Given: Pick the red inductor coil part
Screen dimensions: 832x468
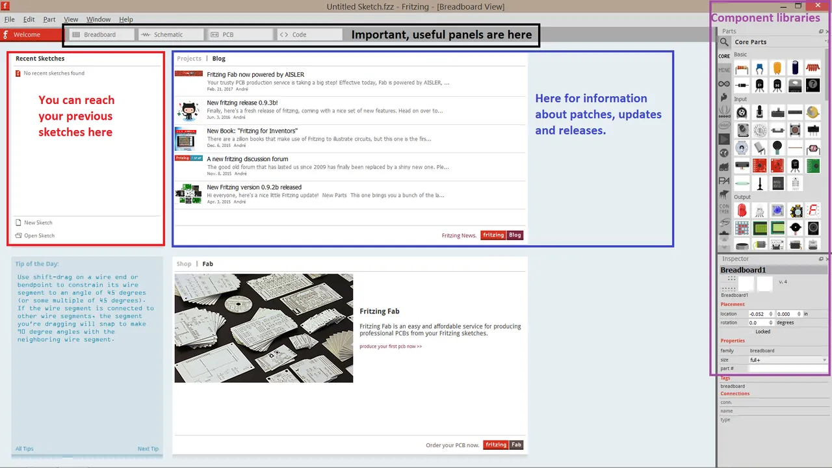Looking at the screenshot, I should (x=812, y=68).
